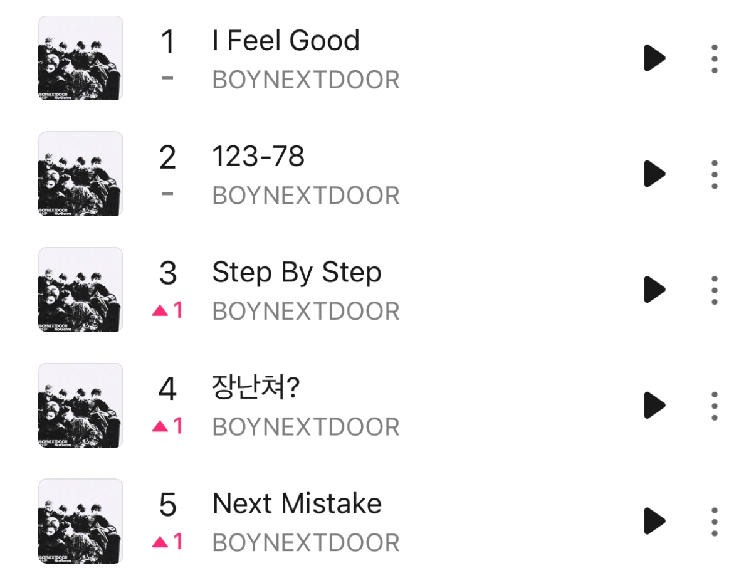Screen dimensions: 756x578
Task: Select the 123-78 song title
Action: click(258, 156)
